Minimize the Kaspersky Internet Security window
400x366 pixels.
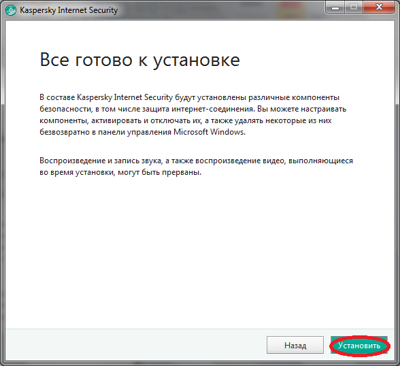335,7
